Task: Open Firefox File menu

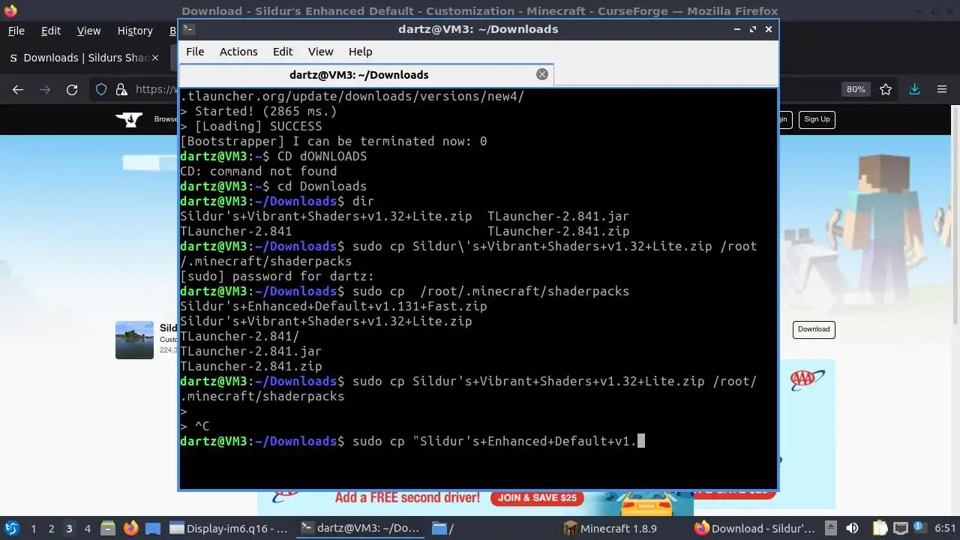Action: pyautogui.click(x=16, y=31)
